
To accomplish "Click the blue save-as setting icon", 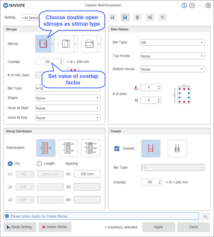I will (125, 17).
